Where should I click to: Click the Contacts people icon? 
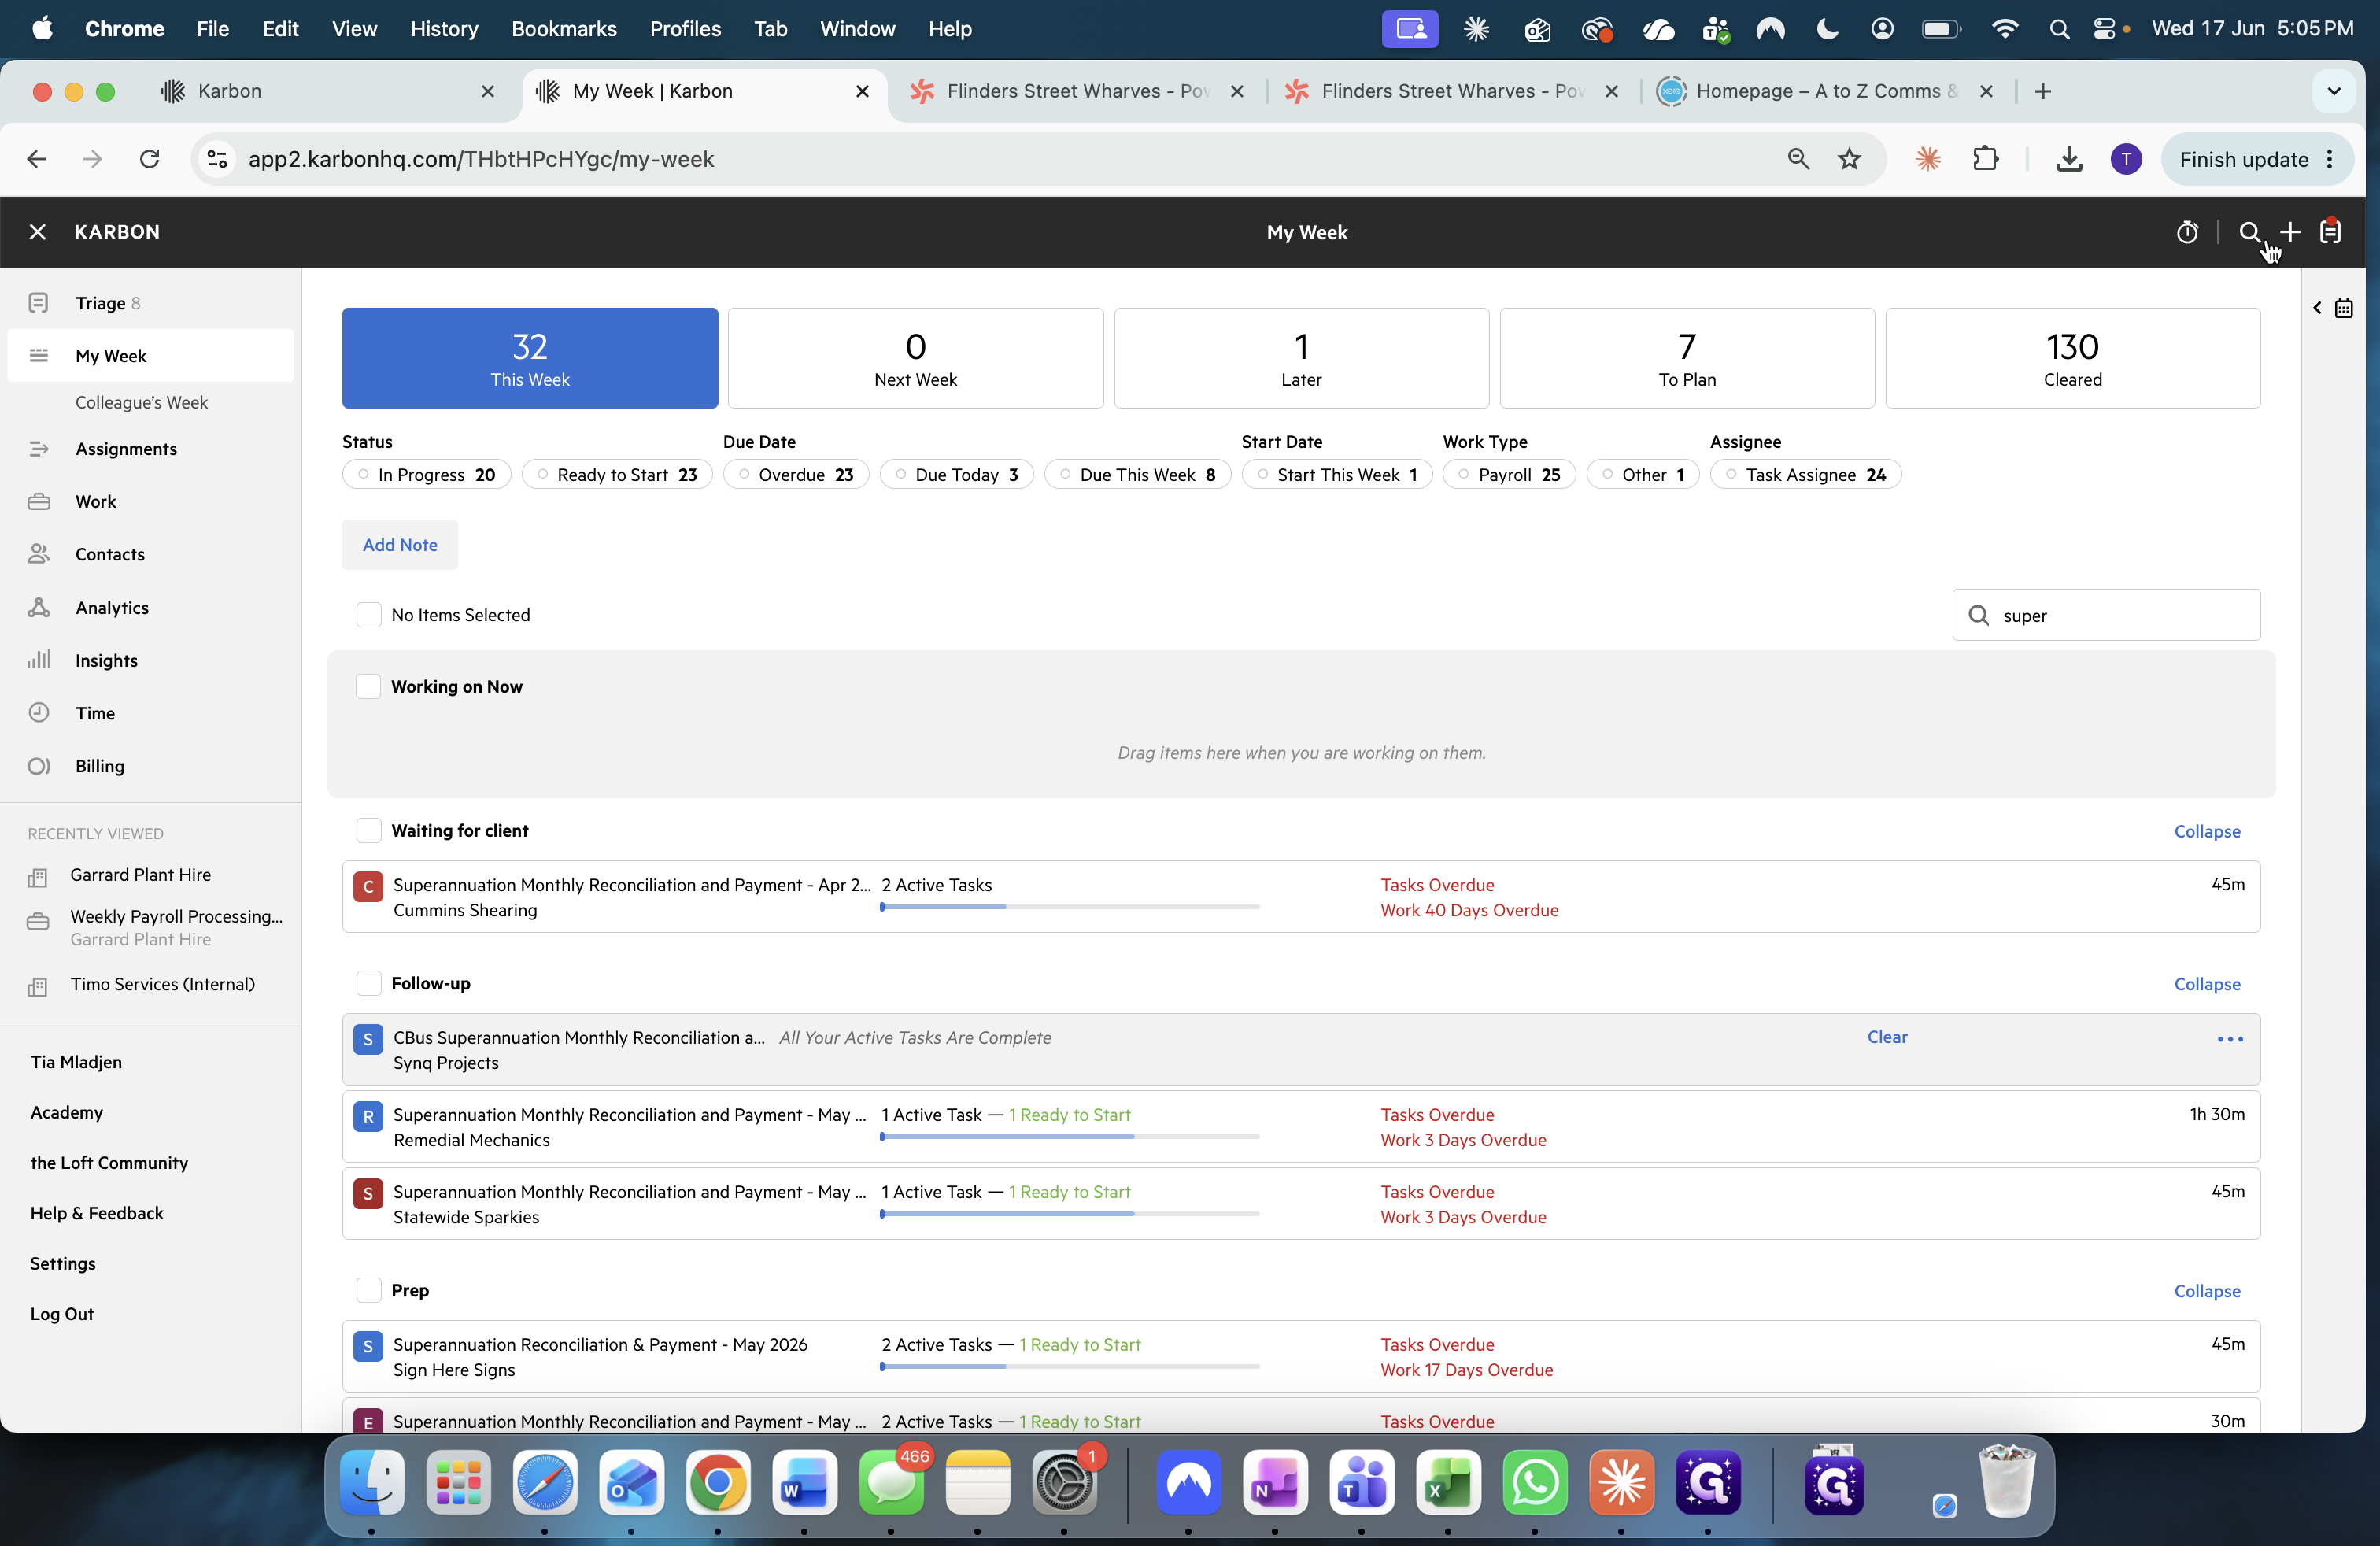pyautogui.click(x=39, y=554)
